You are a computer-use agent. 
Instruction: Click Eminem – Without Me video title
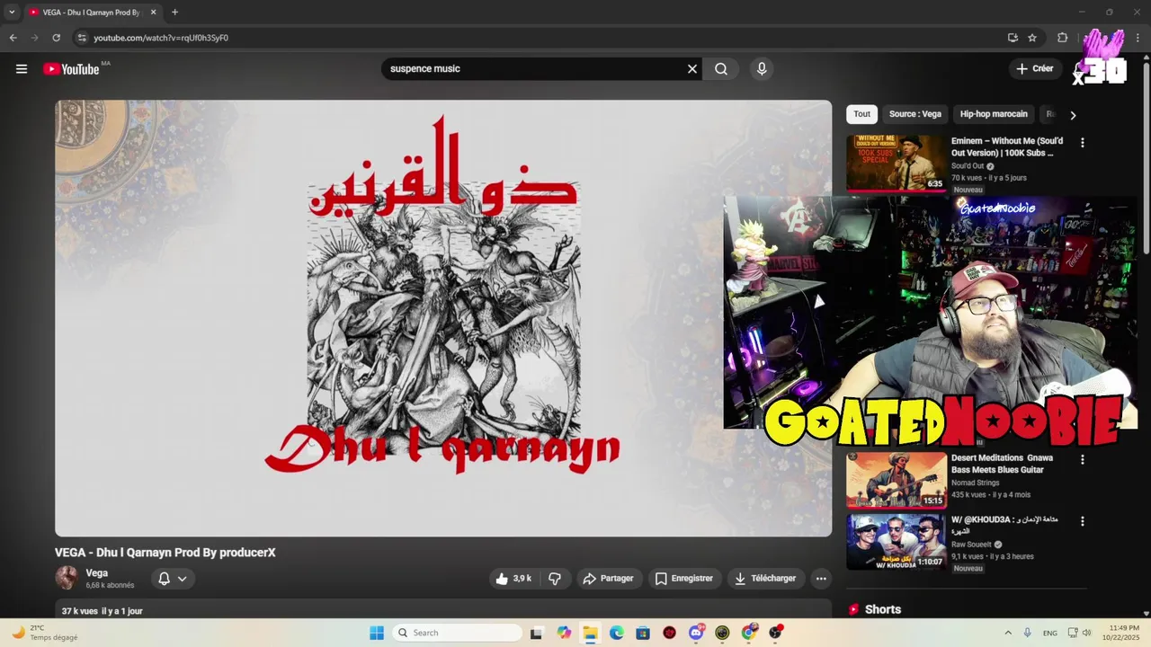click(x=1007, y=146)
